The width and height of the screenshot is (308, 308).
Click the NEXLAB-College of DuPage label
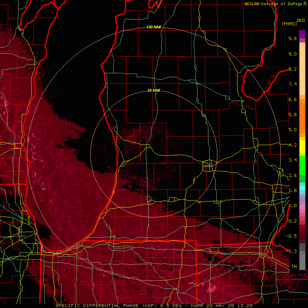[274, 4]
